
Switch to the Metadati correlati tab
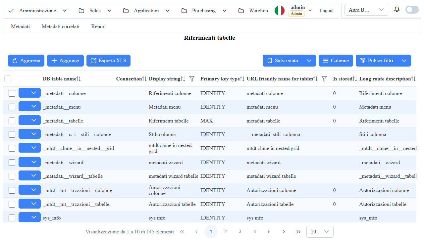[x=61, y=26]
